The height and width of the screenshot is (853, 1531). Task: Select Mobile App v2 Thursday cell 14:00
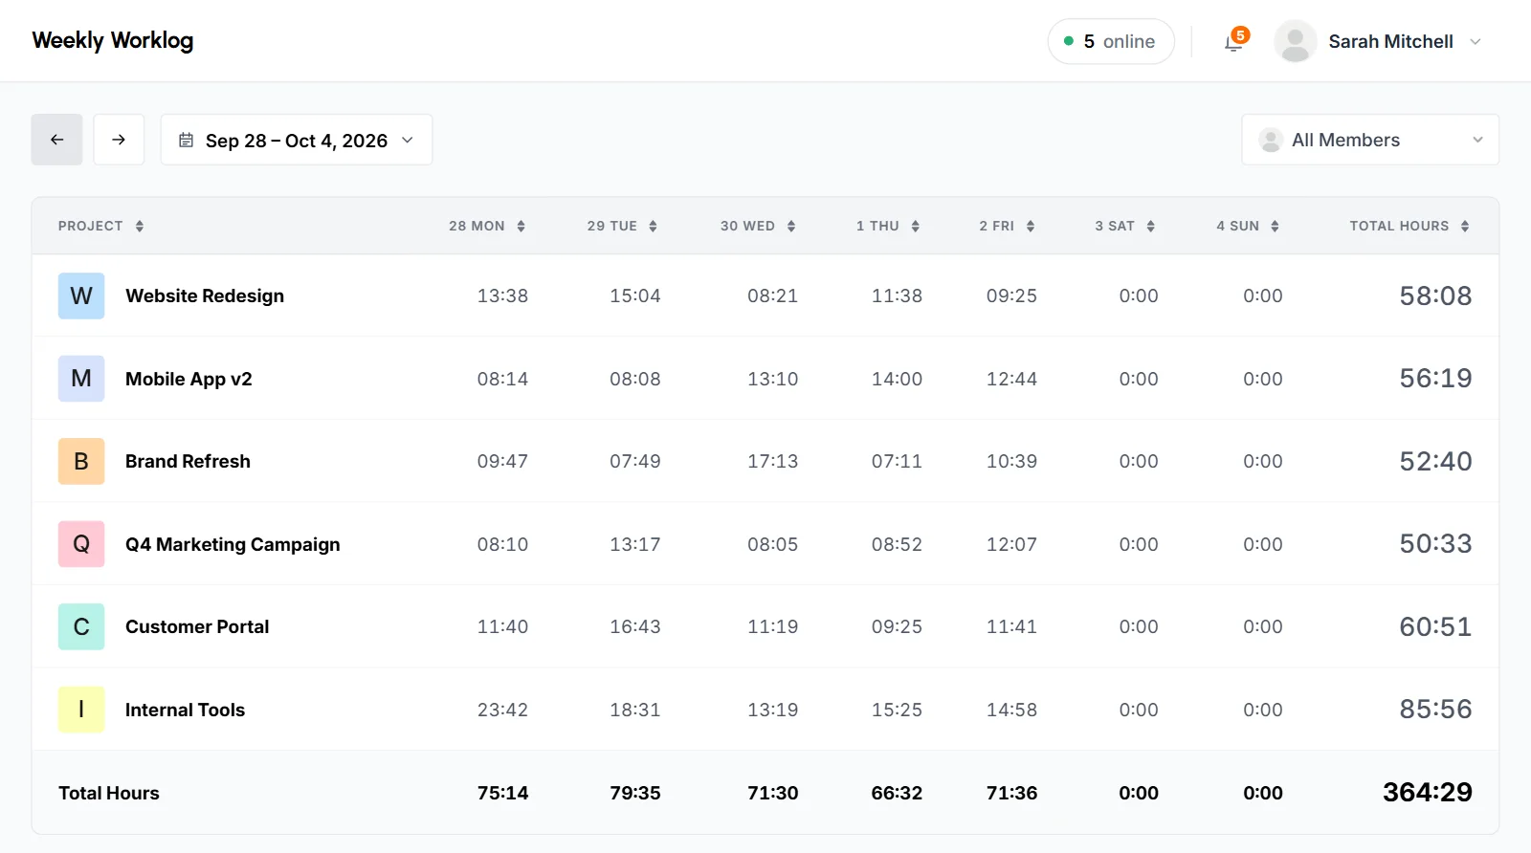tap(897, 379)
